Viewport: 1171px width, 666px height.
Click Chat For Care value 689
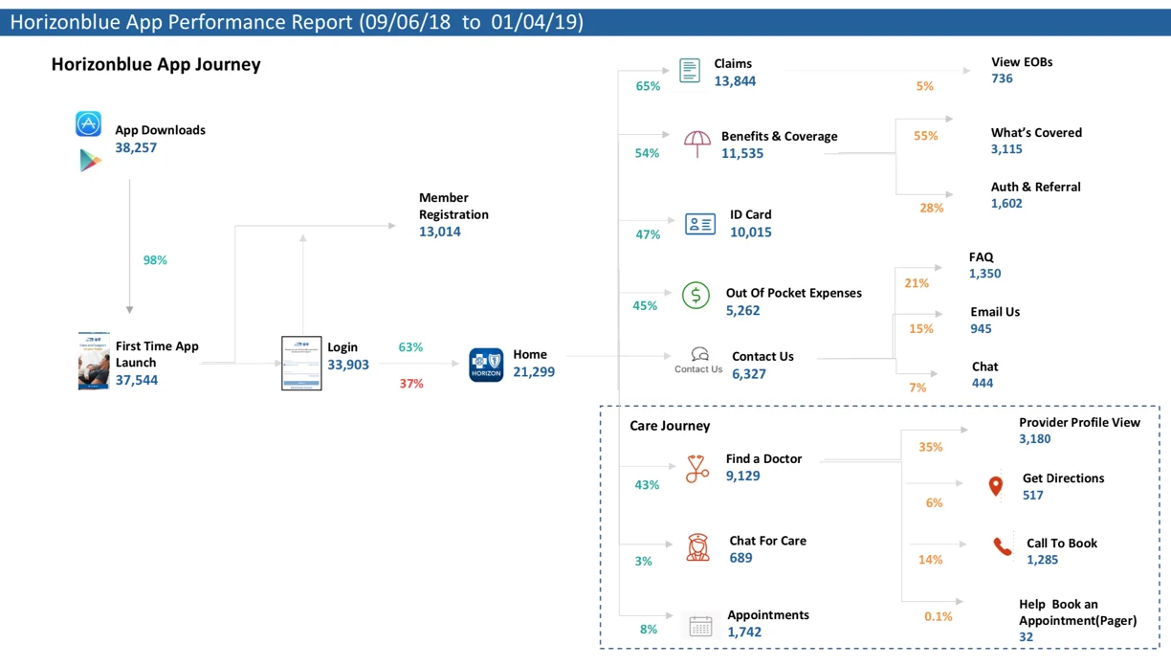tap(740, 558)
